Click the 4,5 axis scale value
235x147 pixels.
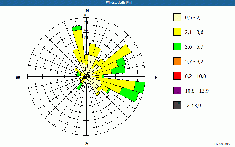[x=86, y=45]
